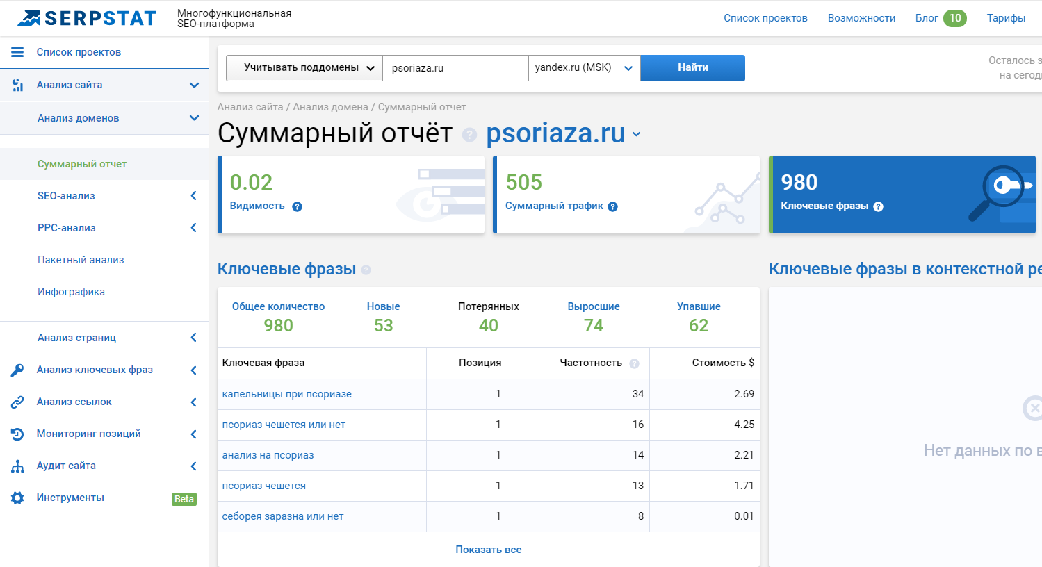Go to the Тарифы menu entry
Viewport: 1042px width, 567px height.
pos(1006,18)
